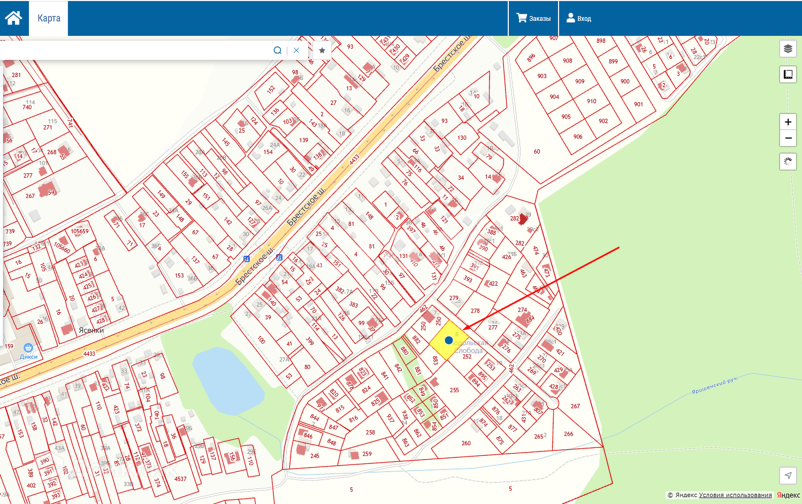Select parcel labeled 266
The width and height of the screenshot is (802, 504).
coord(568,434)
